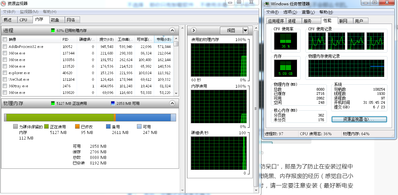Open Task Manager 帮助(H) menu
398x195 pixels.
click(x=326, y=12)
